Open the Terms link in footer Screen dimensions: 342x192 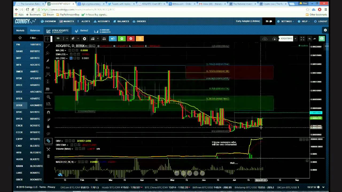42,187
